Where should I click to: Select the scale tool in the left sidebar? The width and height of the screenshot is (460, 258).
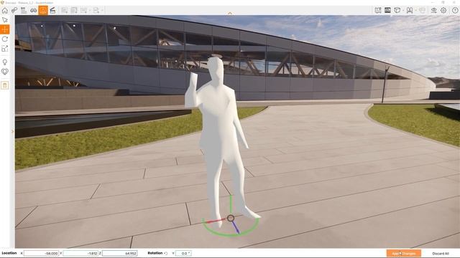point(5,49)
